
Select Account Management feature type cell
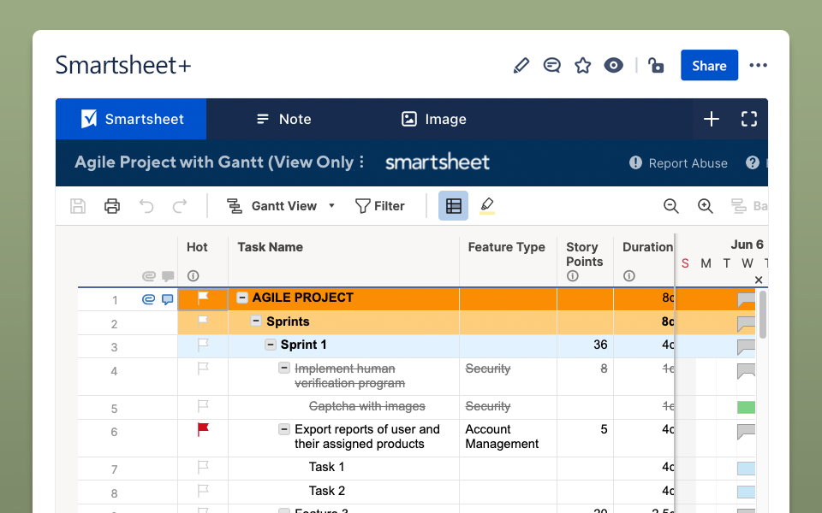pos(508,438)
